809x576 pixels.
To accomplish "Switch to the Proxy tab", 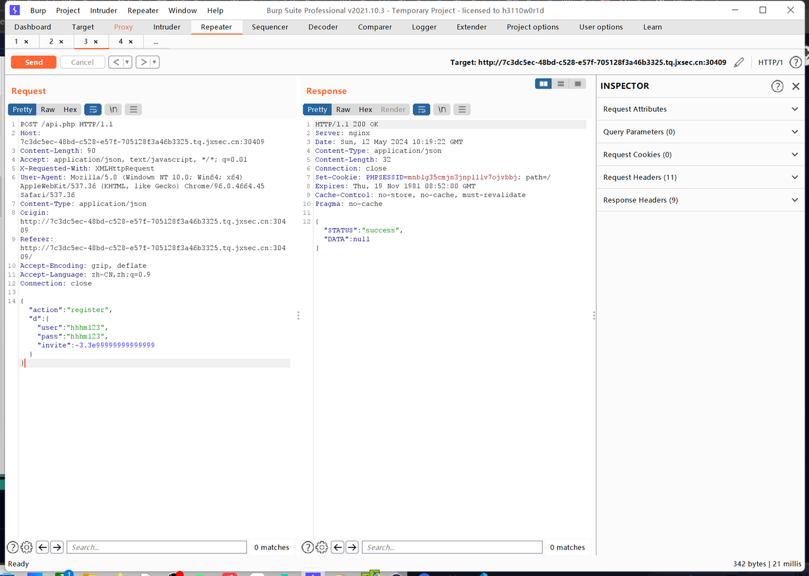I will 123,27.
